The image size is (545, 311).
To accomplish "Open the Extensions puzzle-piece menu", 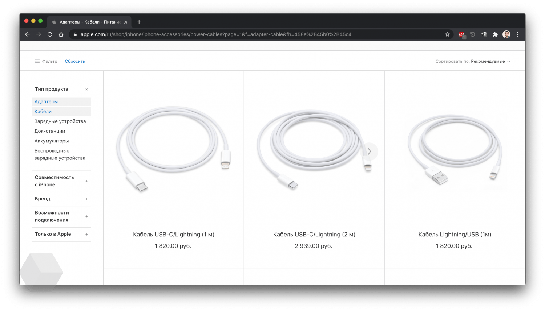I will pyautogui.click(x=495, y=34).
